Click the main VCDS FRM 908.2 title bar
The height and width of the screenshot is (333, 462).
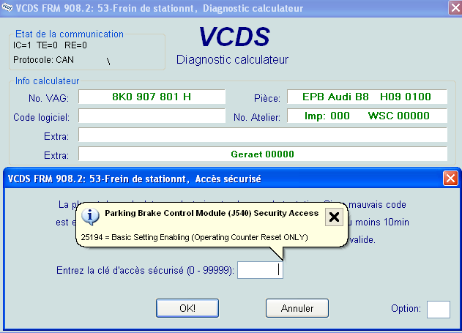(x=220, y=9)
